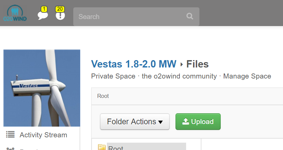
Task: Click the Files breadcrumb heading
Action: (197, 64)
